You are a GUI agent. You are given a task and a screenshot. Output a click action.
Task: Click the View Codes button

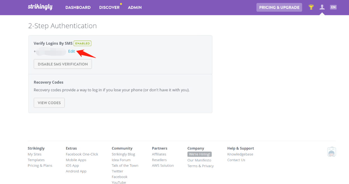49,103
